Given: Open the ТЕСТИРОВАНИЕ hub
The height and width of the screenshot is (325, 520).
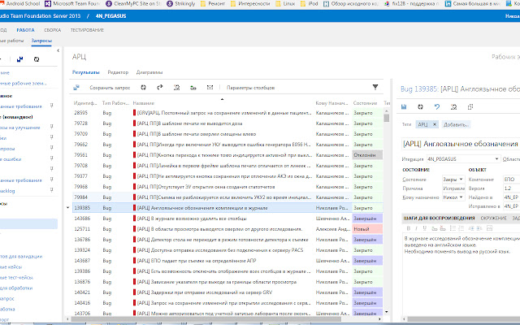Looking at the screenshot, I should [87, 30].
